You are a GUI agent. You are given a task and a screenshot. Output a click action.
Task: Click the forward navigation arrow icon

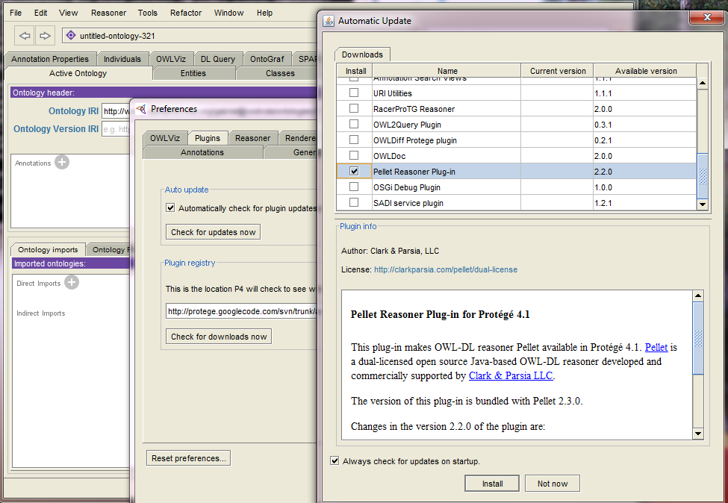45,35
